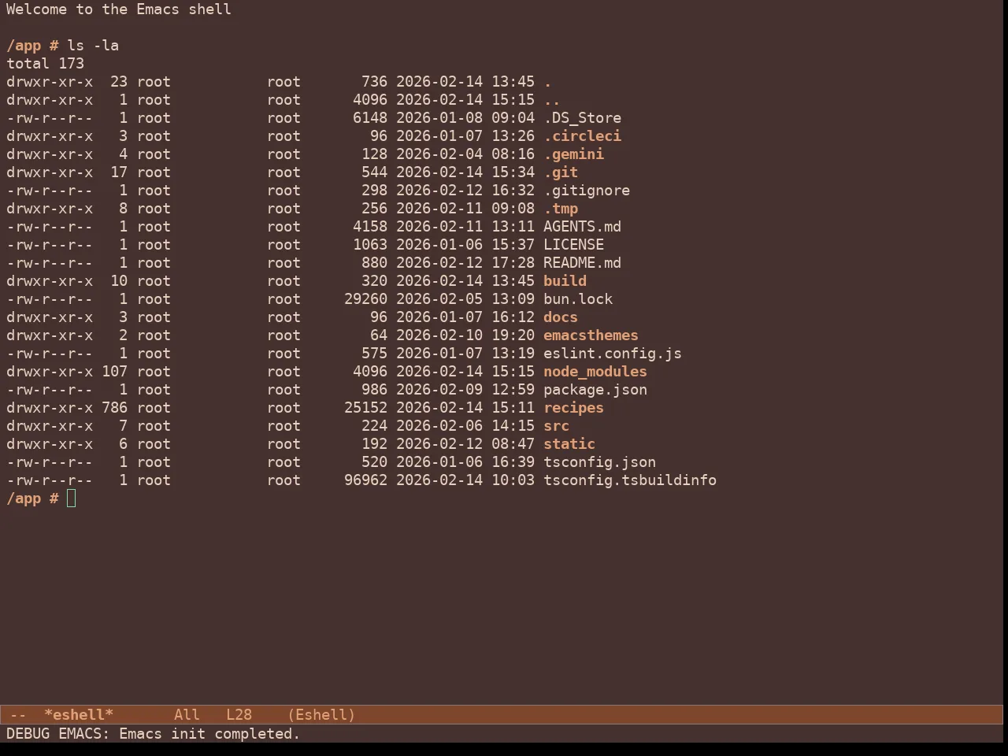The width and height of the screenshot is (1008, 756).
Task: Click the (Eshell) major mode indicator
Action: pyautogui.click(x=321, y=715)
